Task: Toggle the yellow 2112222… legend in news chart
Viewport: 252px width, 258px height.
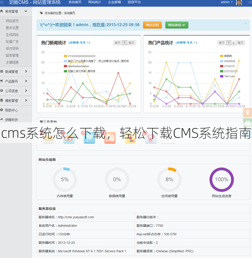Action: pos(80,56)
